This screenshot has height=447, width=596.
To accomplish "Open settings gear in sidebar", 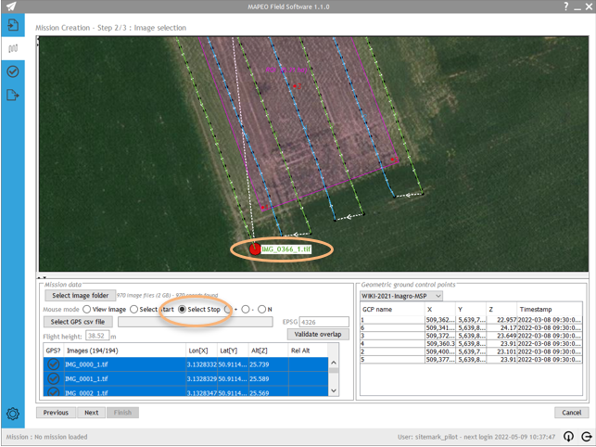I will coord(13,414).
